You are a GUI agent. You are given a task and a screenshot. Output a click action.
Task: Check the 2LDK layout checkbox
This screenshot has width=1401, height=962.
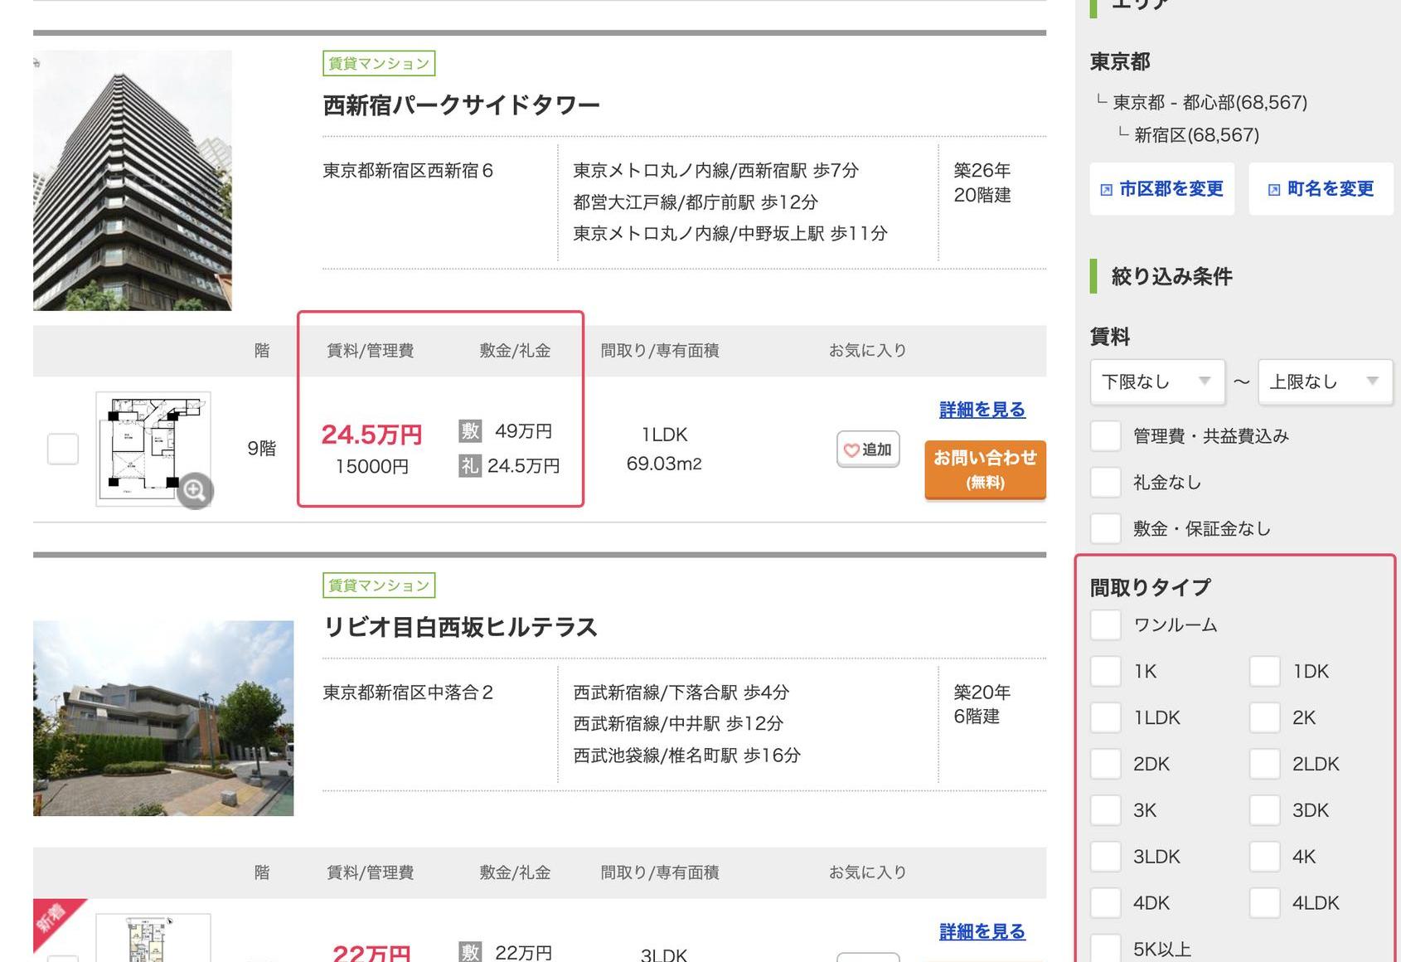click(1265, 764)
